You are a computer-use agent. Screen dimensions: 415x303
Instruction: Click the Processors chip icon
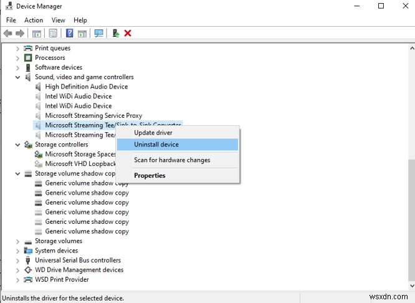[x=28, y=58]
